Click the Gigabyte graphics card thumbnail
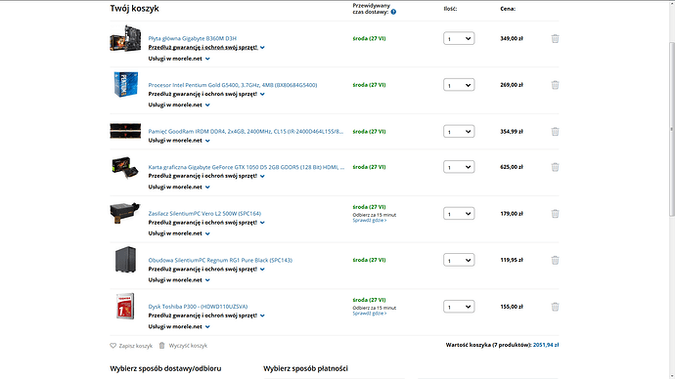This screenshot has height=379, width=675. pyautogui.click(x=125, y=168)
